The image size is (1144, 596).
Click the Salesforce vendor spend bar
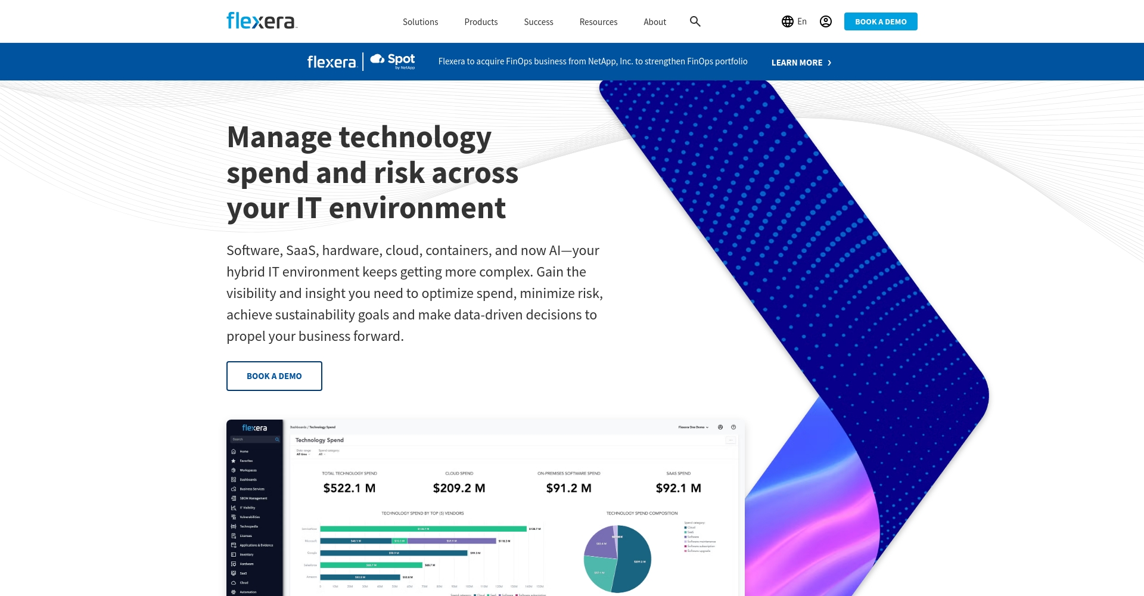371,565
